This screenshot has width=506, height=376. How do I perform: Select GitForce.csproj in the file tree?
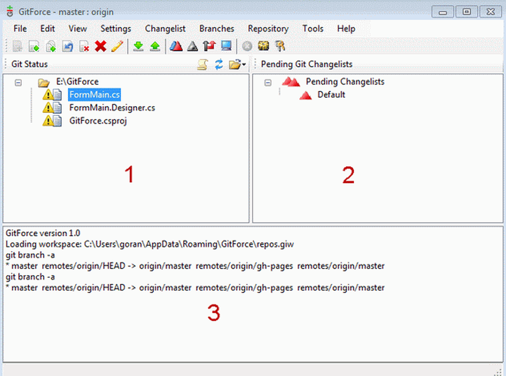pos(98,121)
